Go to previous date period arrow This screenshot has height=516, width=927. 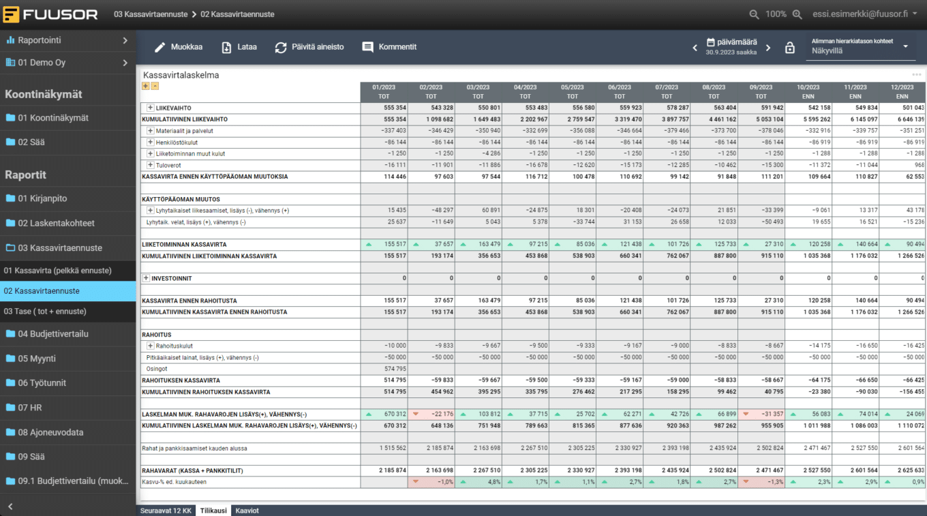pyautogui.click(x=695, y=48)
